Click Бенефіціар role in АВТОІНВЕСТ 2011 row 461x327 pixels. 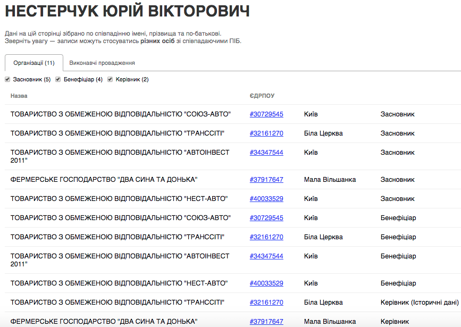point(398,256)
